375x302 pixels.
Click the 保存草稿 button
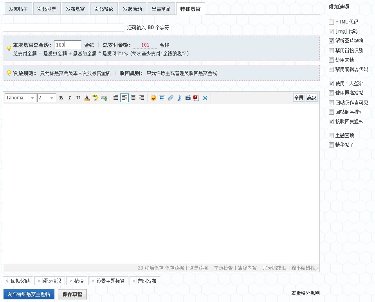(72, 294)
